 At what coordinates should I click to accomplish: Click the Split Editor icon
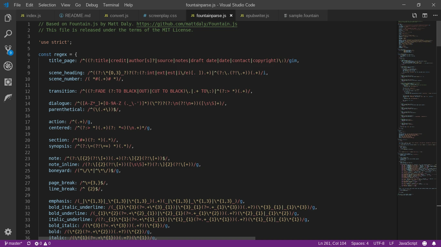pos(425,15)
